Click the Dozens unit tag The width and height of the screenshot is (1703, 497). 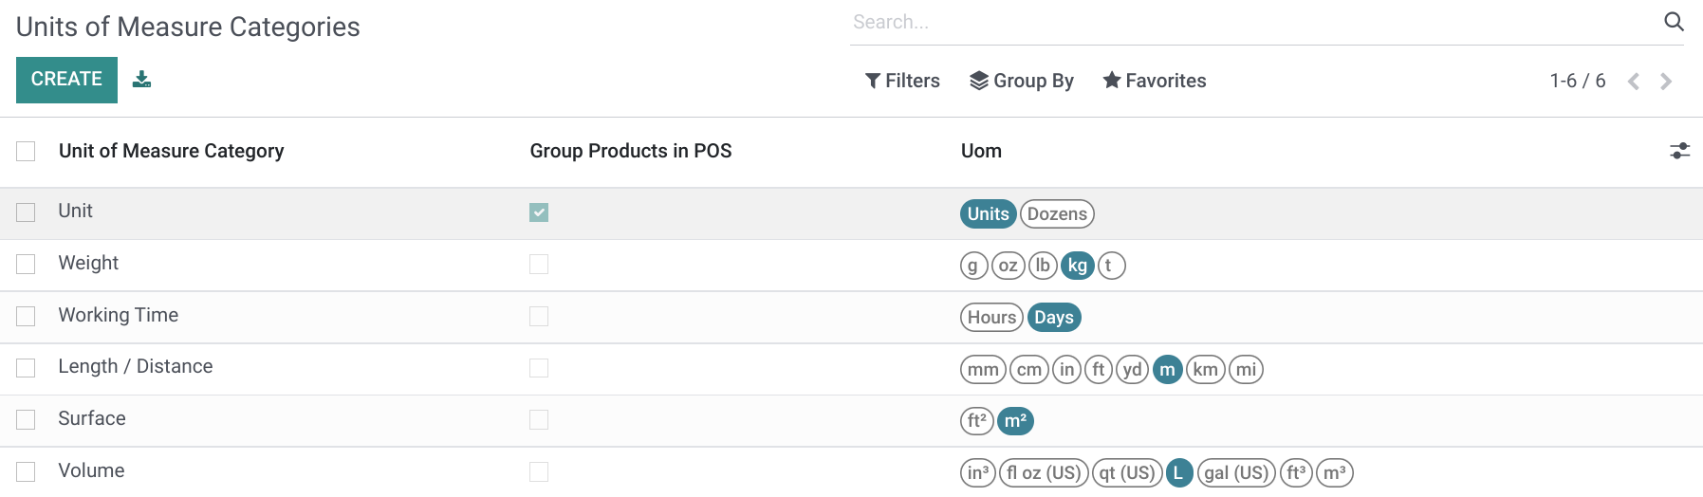tap(1057, 214)
